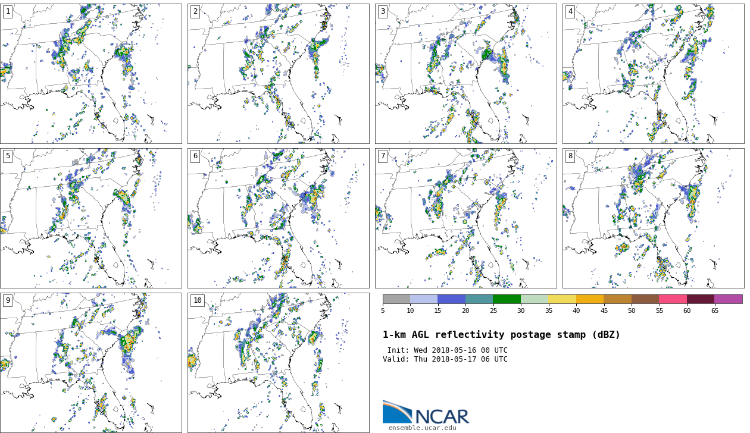Click ensemble member 5 map panel
Screen dimensions: 750x433
90,218
